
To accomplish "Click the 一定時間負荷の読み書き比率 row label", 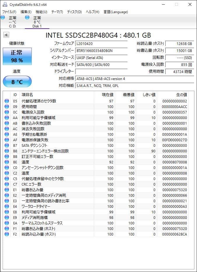I will [x=45, y=201].
